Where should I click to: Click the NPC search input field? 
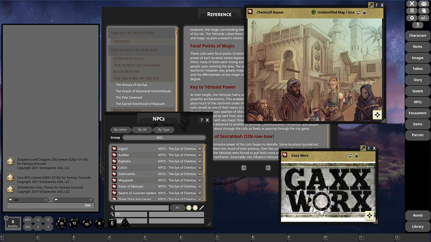[141, 207]
